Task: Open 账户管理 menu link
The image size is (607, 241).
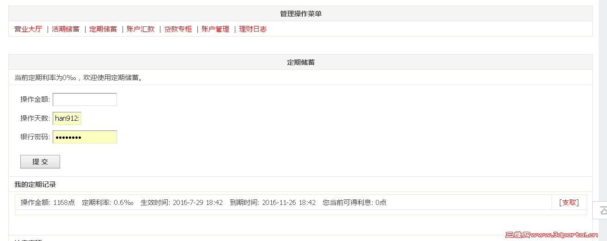Action: (x=215, y=29)
